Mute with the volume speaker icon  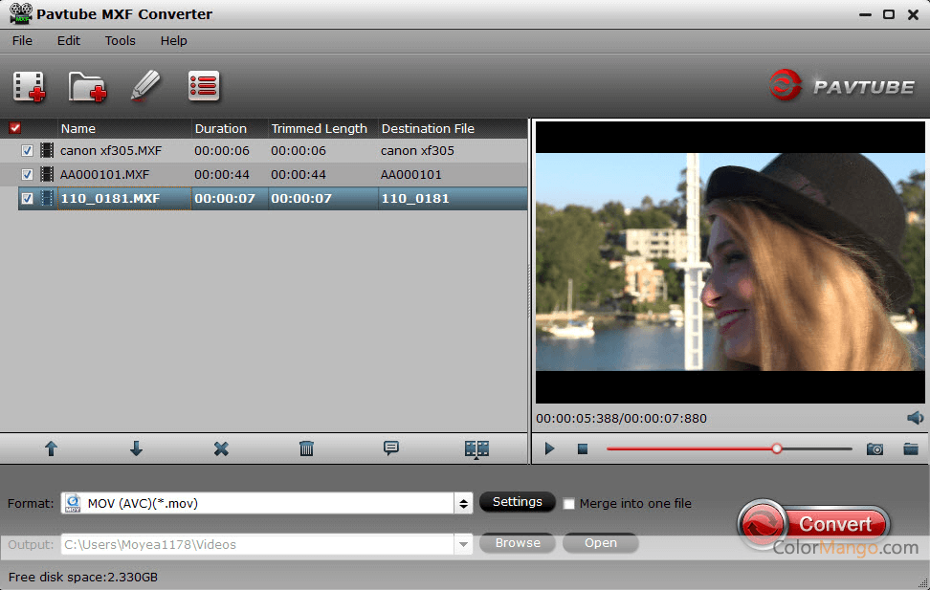coord(916,418)
